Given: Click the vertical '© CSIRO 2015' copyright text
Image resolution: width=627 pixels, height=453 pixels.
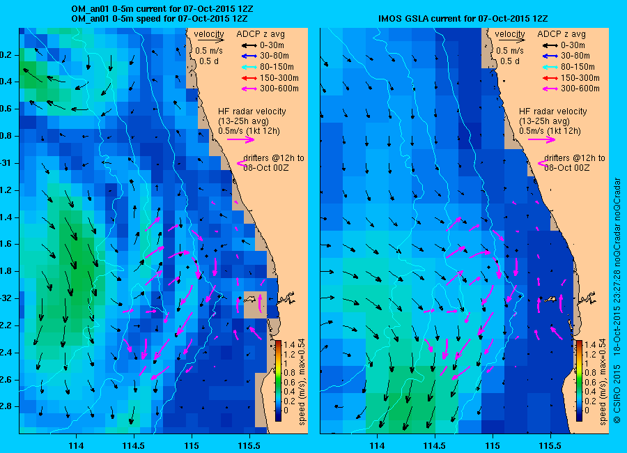Looking at the screenshot, I should pos(617,394).
